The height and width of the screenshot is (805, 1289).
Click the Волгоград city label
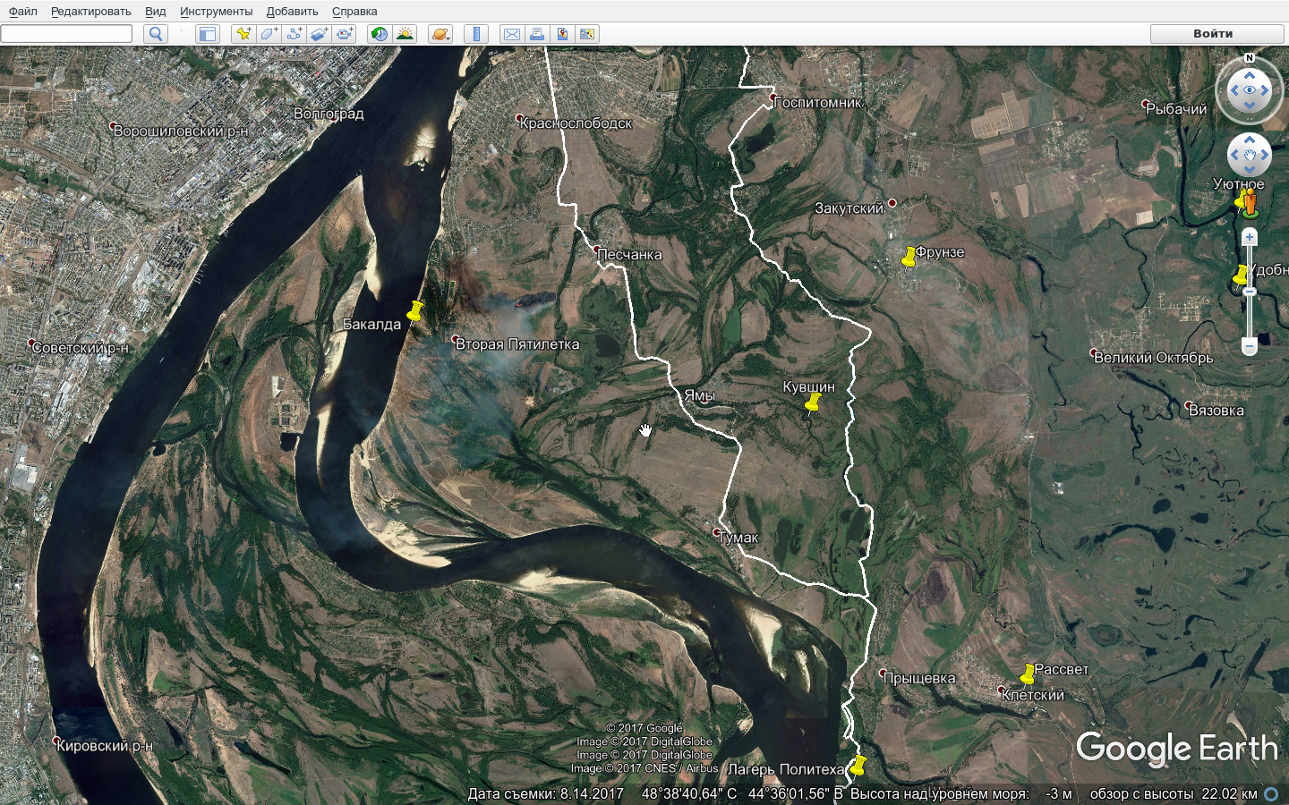[x=329, y=114]
